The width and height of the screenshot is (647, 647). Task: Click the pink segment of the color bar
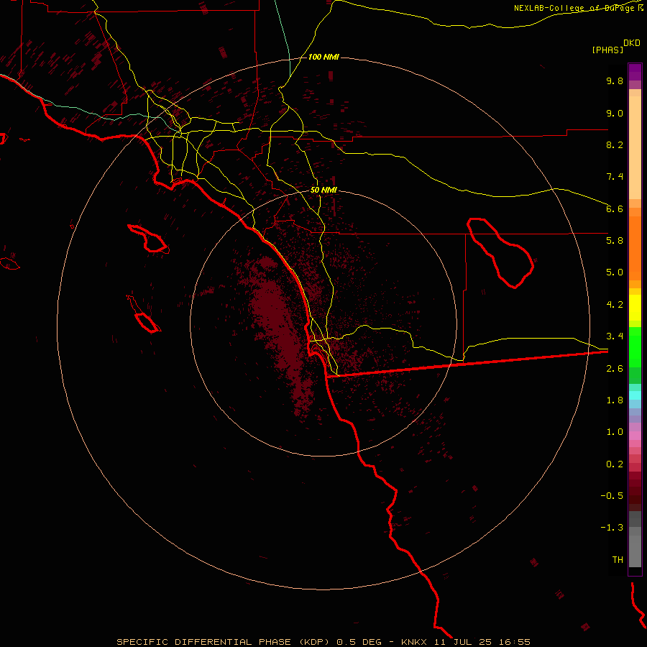(x=635, y=436)
